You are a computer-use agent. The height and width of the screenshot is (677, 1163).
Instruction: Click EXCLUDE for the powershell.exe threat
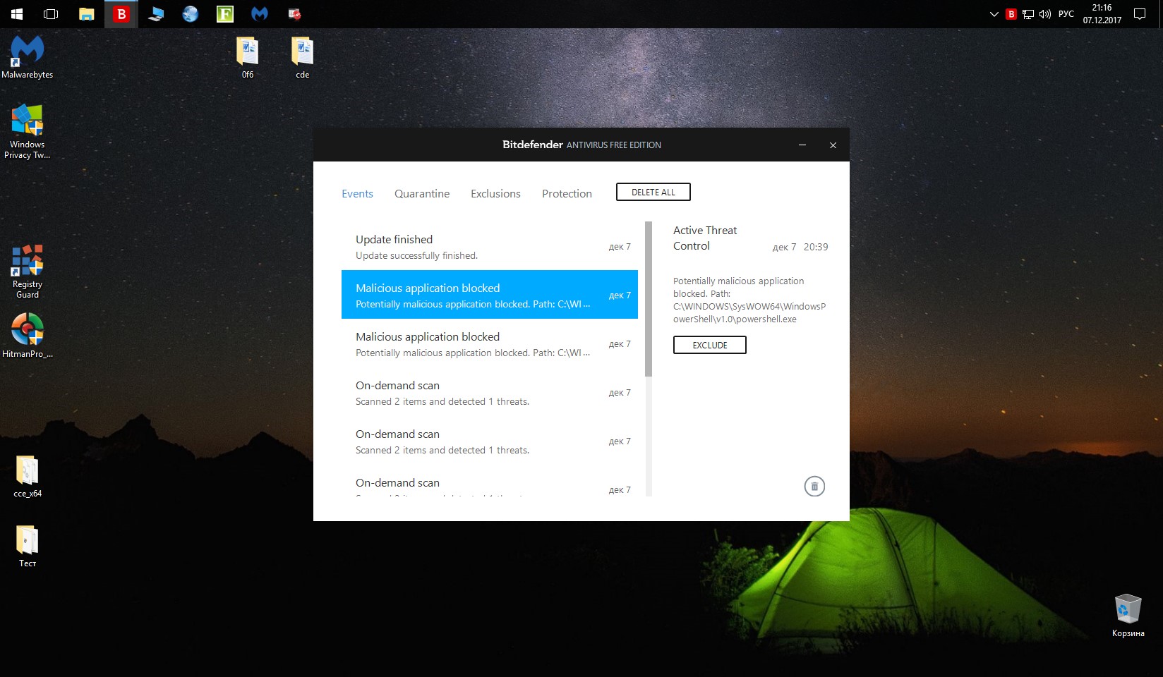point(709,345)
